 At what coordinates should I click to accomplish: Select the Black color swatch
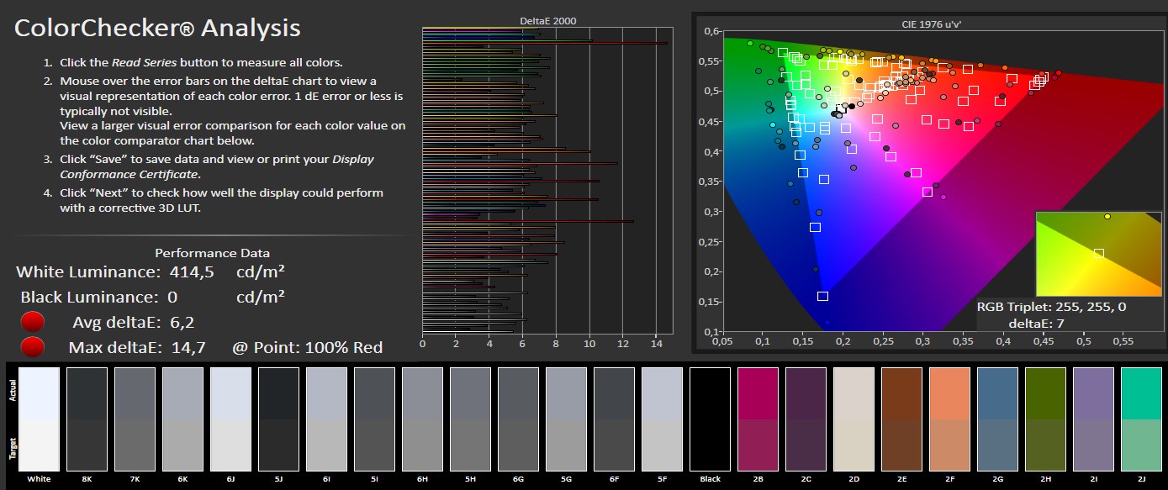point(710,419)
